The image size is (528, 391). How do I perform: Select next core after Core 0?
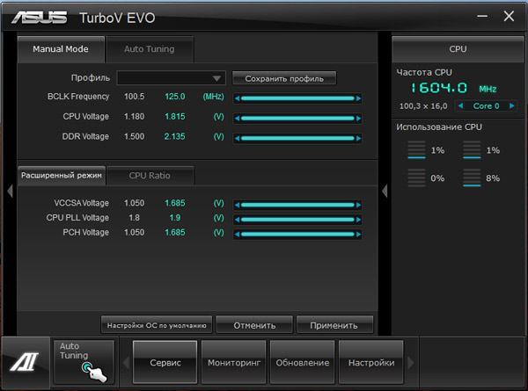click(512, 106)
